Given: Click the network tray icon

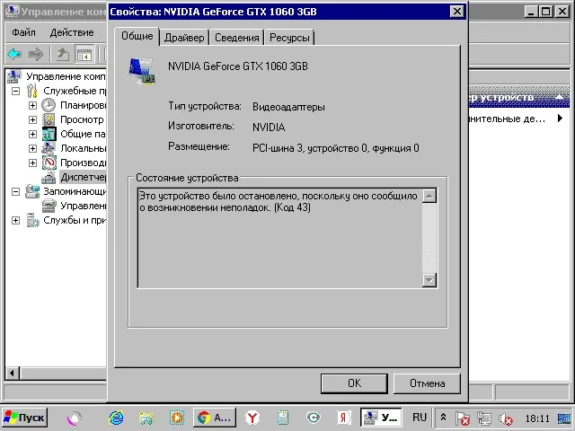Looking at the screenshot, I should [484, 418].
